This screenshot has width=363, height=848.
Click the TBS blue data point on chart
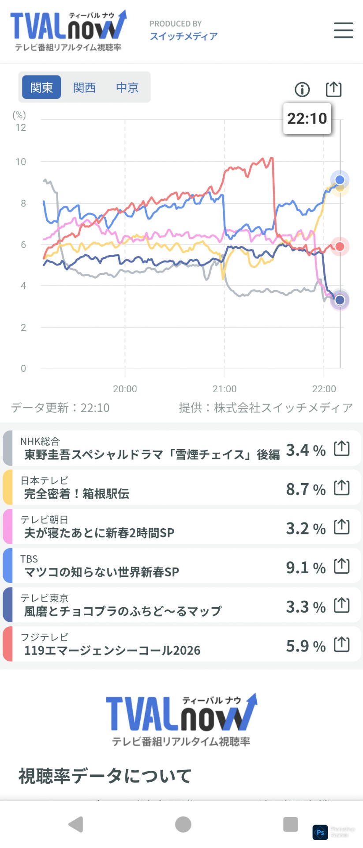340,180
